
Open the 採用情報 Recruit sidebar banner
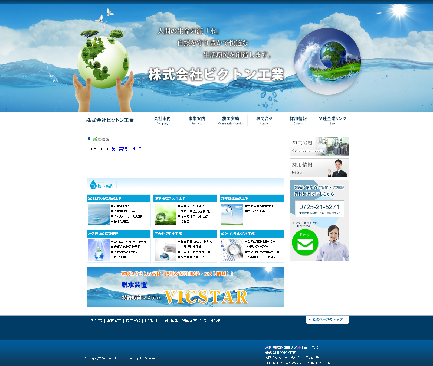point(319,168)
